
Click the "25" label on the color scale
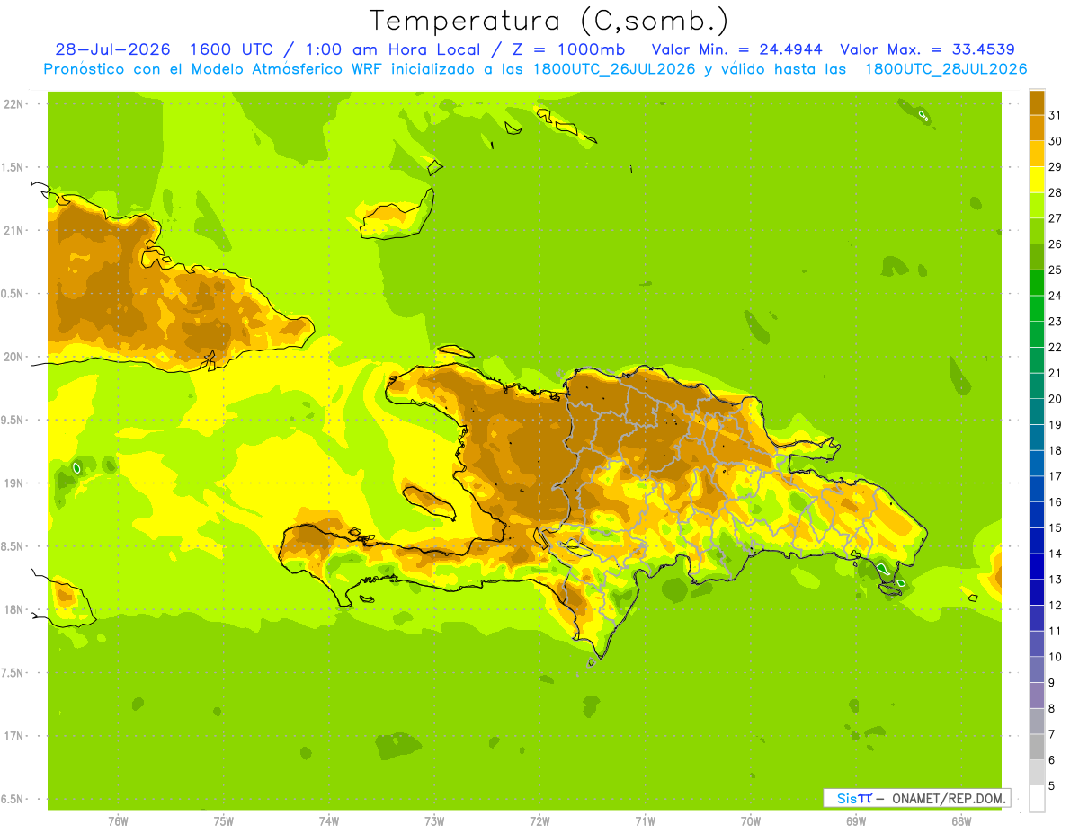pos(1055,270)
